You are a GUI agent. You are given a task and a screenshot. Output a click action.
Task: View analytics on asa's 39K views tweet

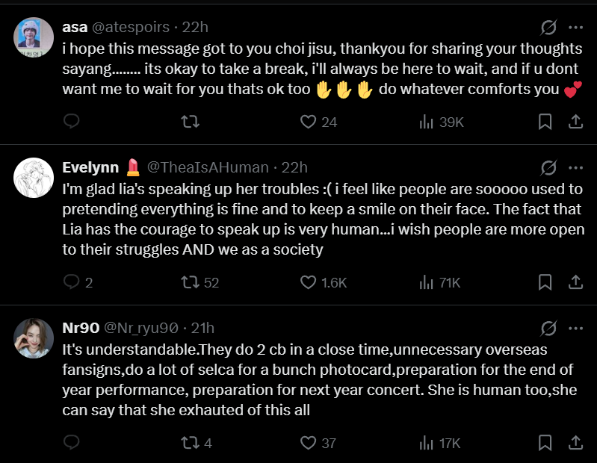point(427,121)
